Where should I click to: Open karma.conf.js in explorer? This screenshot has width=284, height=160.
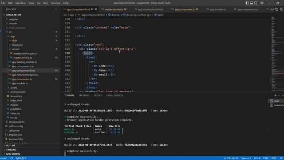tap(16, 139)
